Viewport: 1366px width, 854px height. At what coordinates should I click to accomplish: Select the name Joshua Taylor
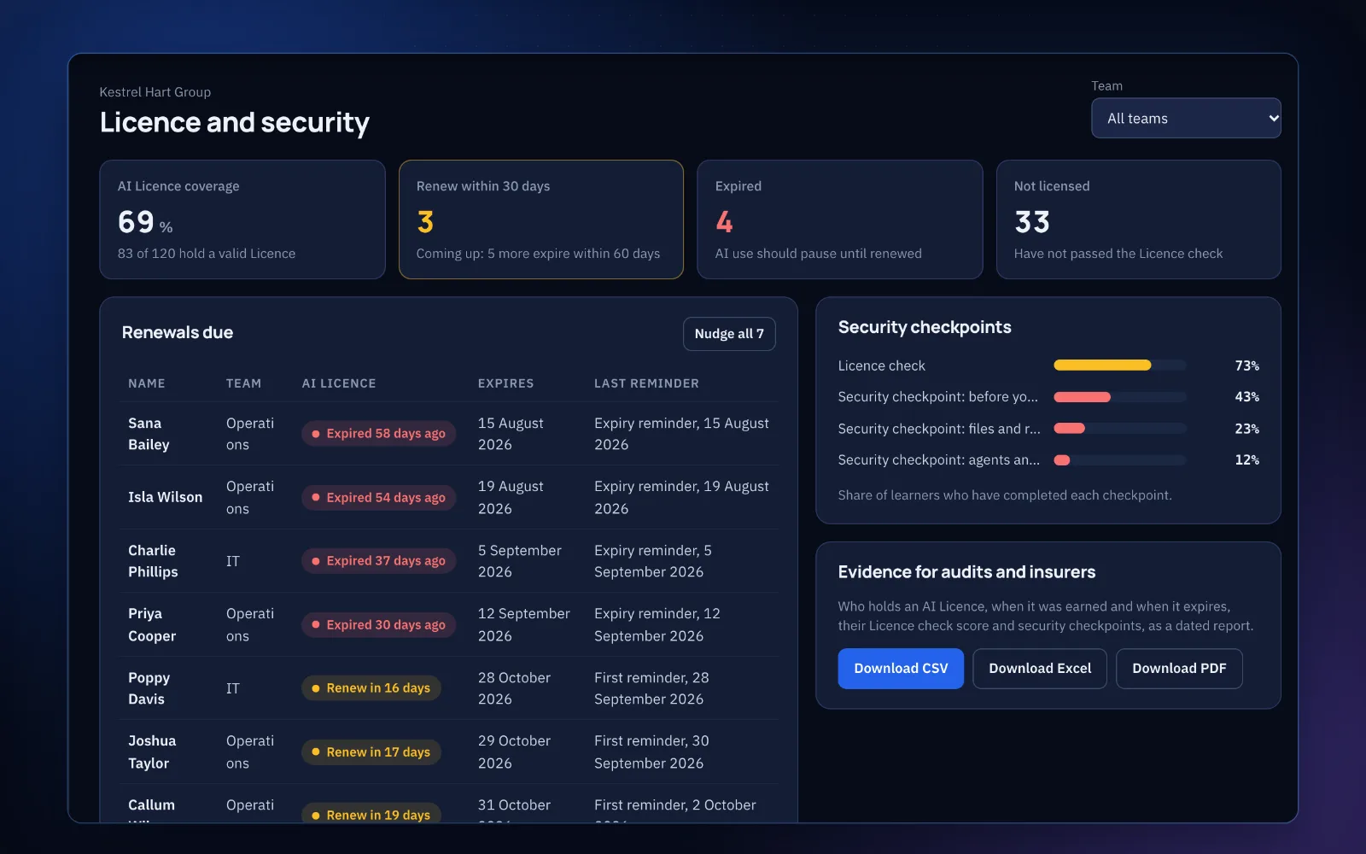(x=152, y=752)
